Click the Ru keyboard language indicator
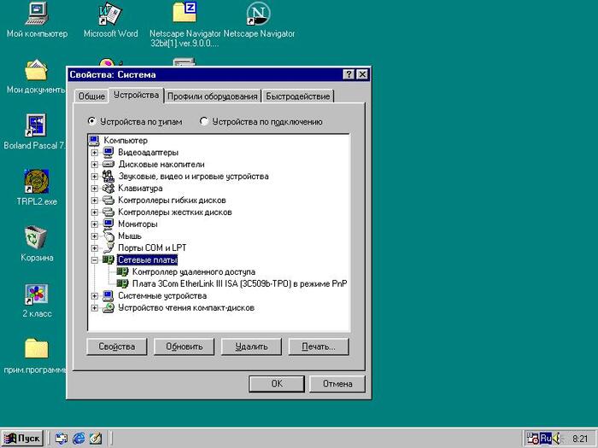The width and height of the screenshot is (598, 448). pos(544,439)
